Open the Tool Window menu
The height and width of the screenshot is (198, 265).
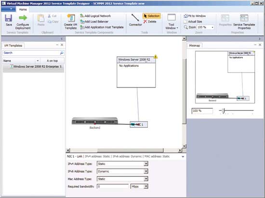pos(172,22)
